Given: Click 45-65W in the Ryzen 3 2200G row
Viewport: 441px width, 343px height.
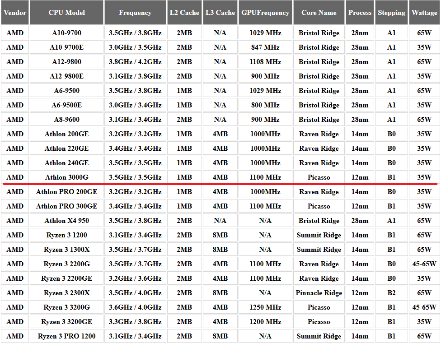Looking at the screenshot, I should click(424, 264).
